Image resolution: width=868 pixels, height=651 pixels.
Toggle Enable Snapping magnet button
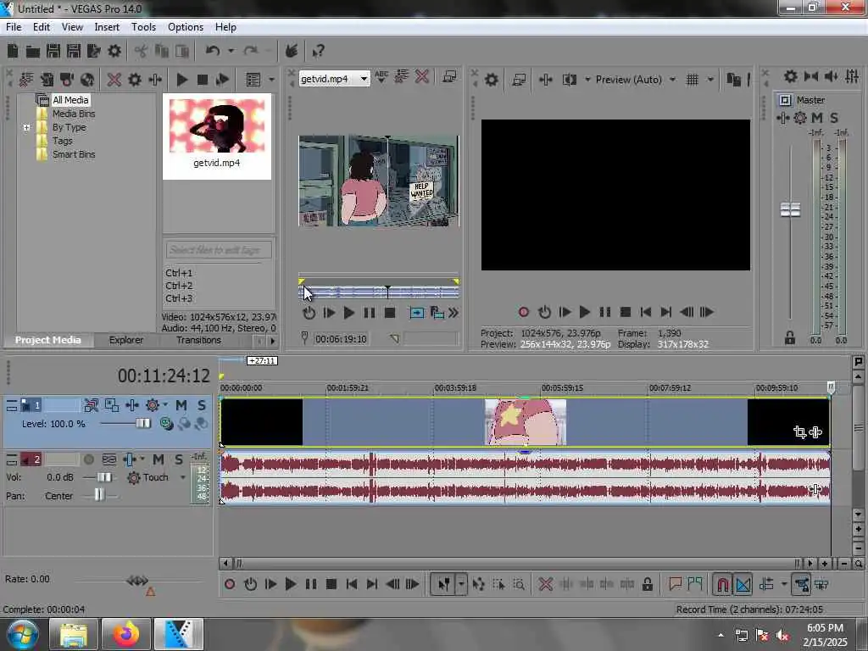point(722,584)
